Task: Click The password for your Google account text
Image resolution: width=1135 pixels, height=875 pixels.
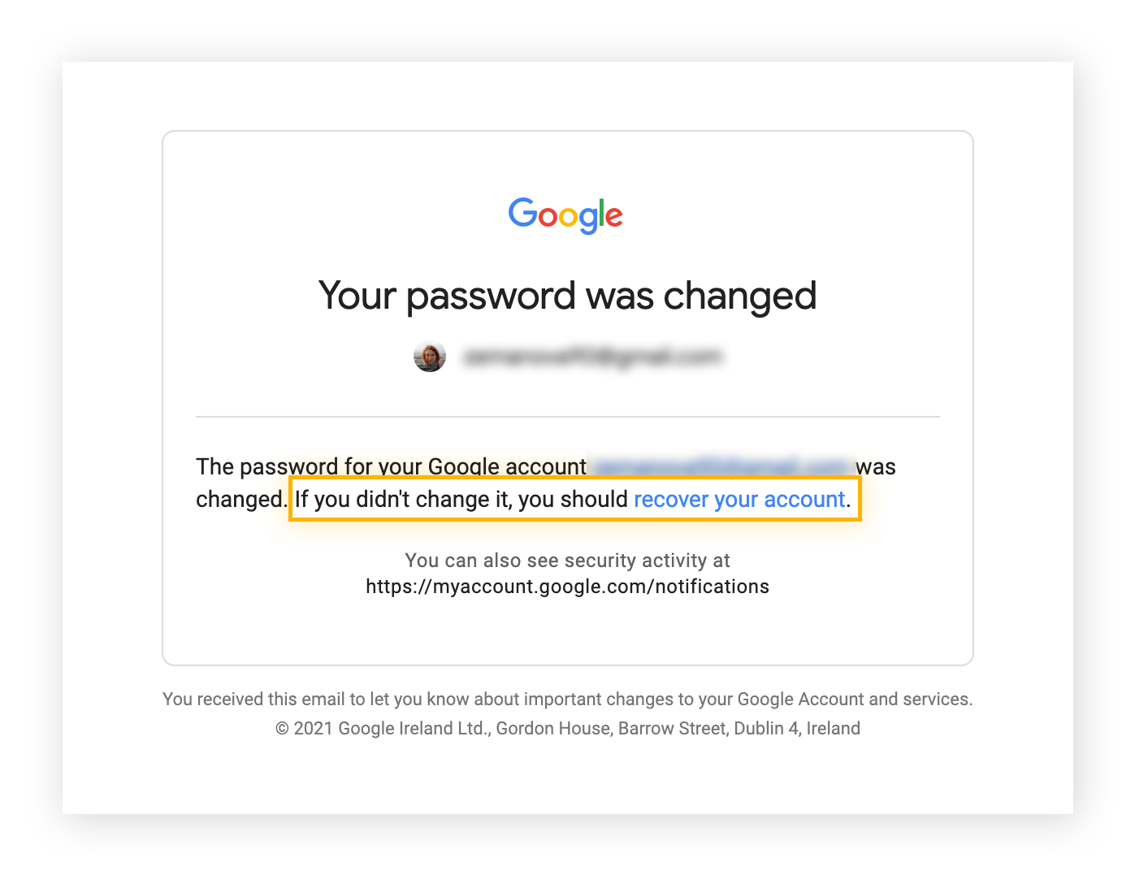Action: [391, 466]
